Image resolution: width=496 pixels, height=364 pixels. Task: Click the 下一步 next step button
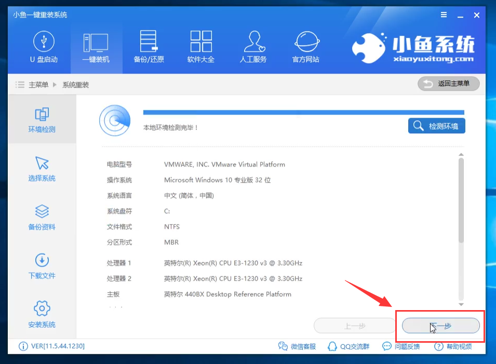point(440,326)
